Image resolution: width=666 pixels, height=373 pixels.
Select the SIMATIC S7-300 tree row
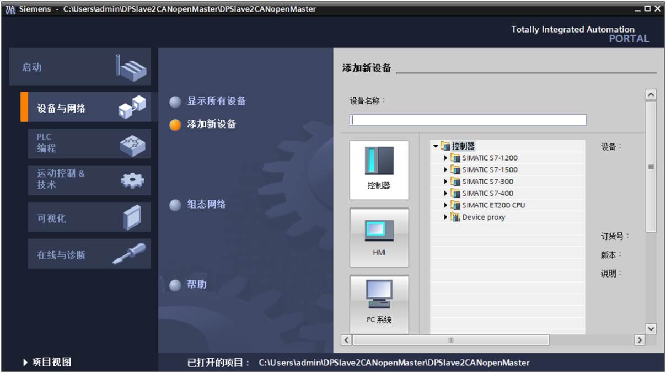tap(507, 182)
